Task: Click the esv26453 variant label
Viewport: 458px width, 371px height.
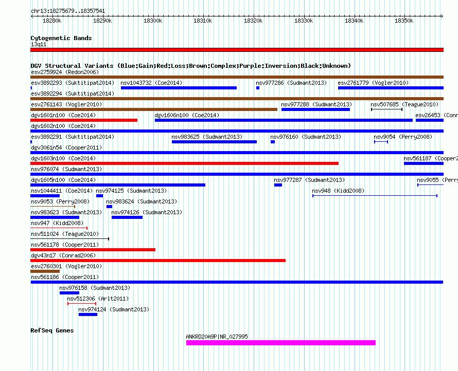Action: 437,115
